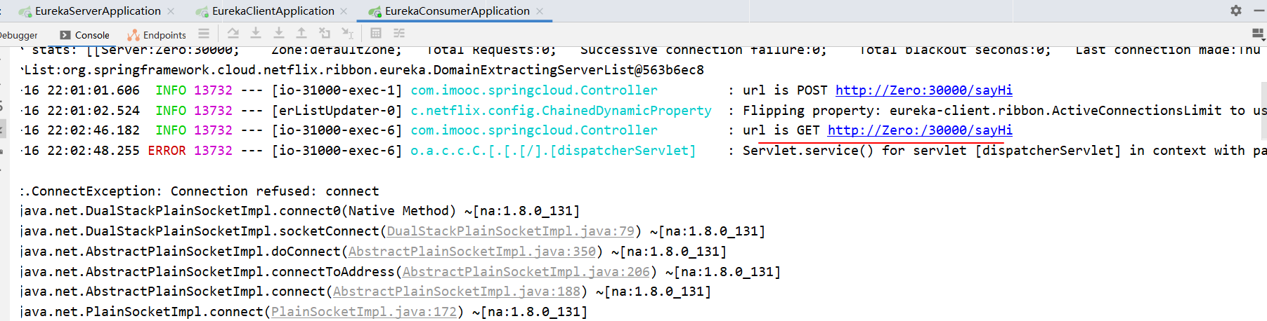Viewport: 1267px width, 321px height.
Task: Click the Evaluate Expression calculator icon
Action: (376, 33)
